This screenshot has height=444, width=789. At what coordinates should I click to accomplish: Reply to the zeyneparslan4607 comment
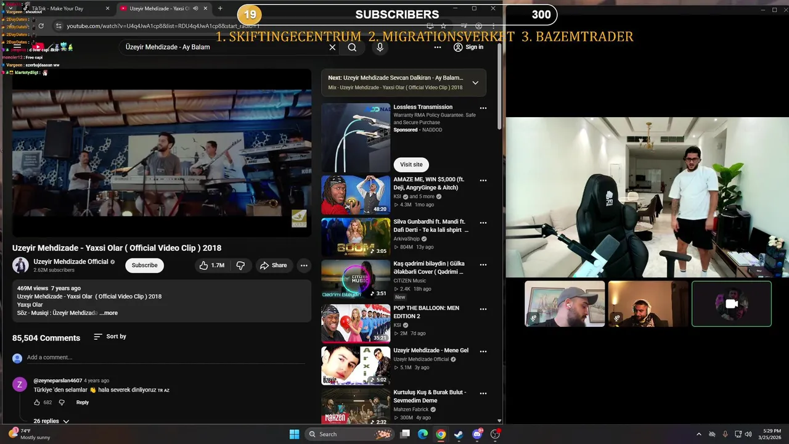tap(83, 403)
